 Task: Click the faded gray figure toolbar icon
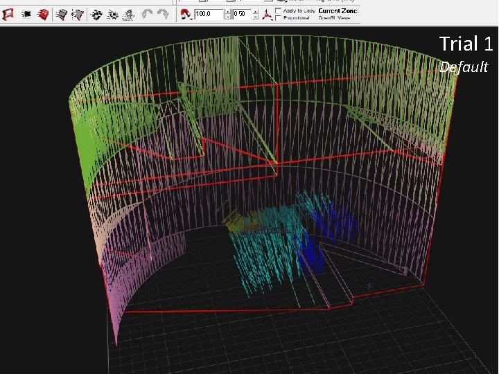point(128,15)
